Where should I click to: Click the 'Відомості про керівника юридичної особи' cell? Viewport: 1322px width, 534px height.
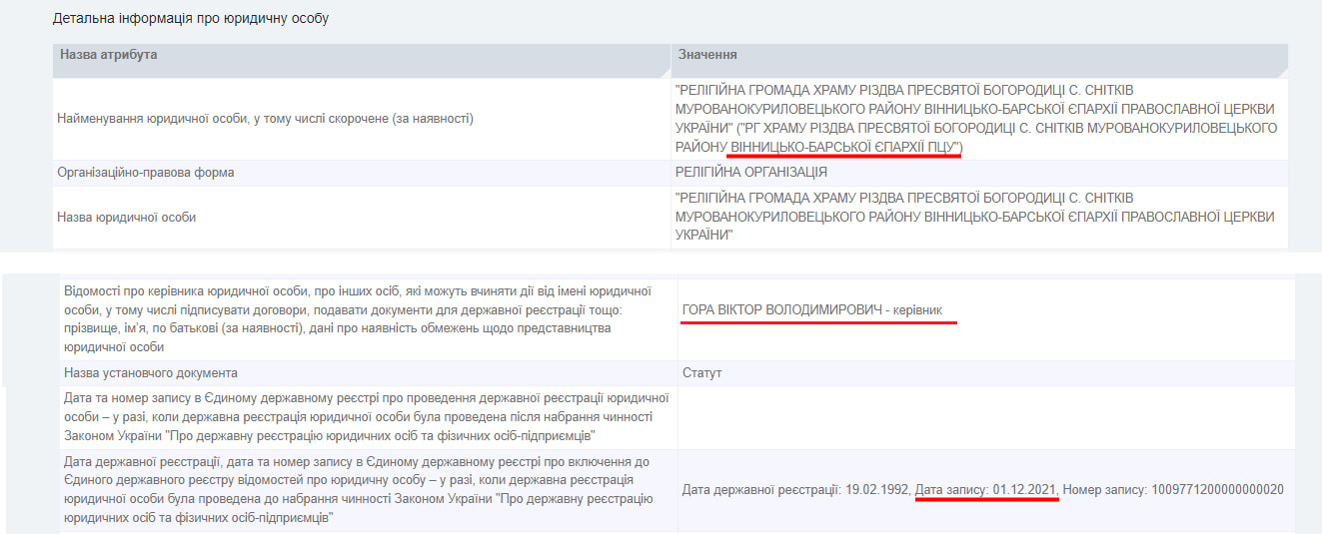[369, 319]
